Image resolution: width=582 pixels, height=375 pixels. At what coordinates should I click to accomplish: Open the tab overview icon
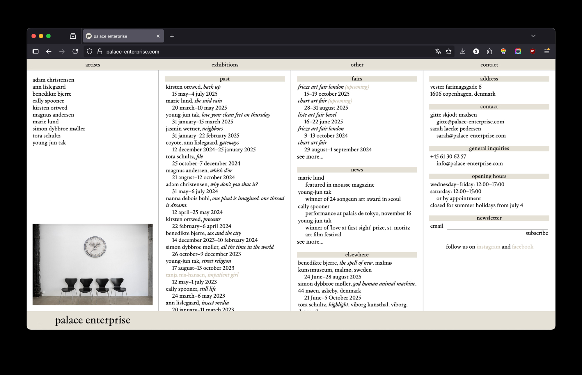pos(73,36)
